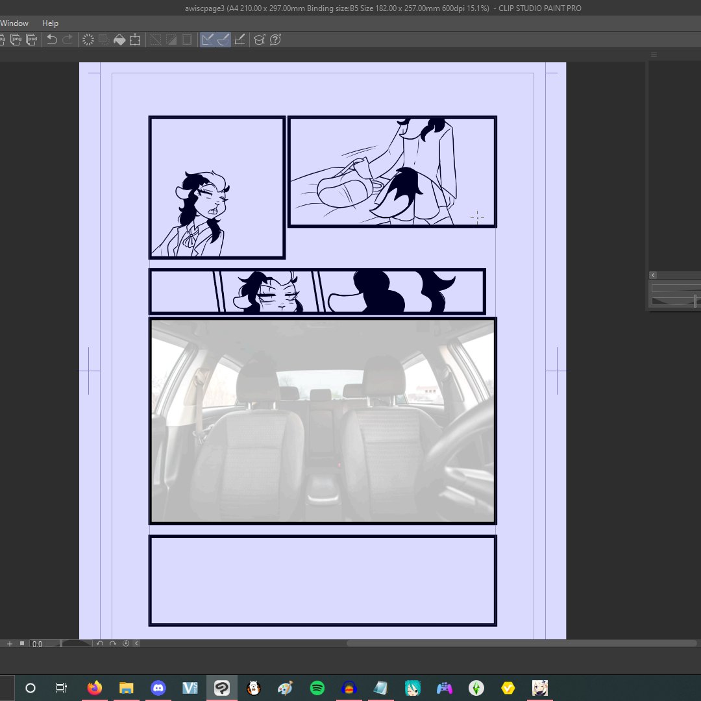The height and width of the screenshot is (701, 701).
Task: Click the rotation angle field showing 0.0
Action: [x=36, y=643]
